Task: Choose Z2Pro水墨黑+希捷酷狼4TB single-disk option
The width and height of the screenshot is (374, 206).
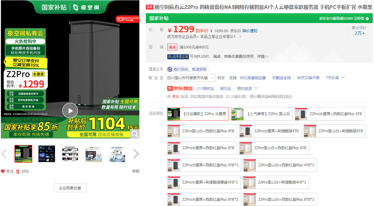Action: (270, 131)
